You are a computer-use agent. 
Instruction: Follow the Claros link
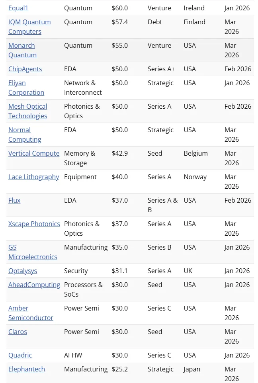pyautogui.click(x=18, y=332)
